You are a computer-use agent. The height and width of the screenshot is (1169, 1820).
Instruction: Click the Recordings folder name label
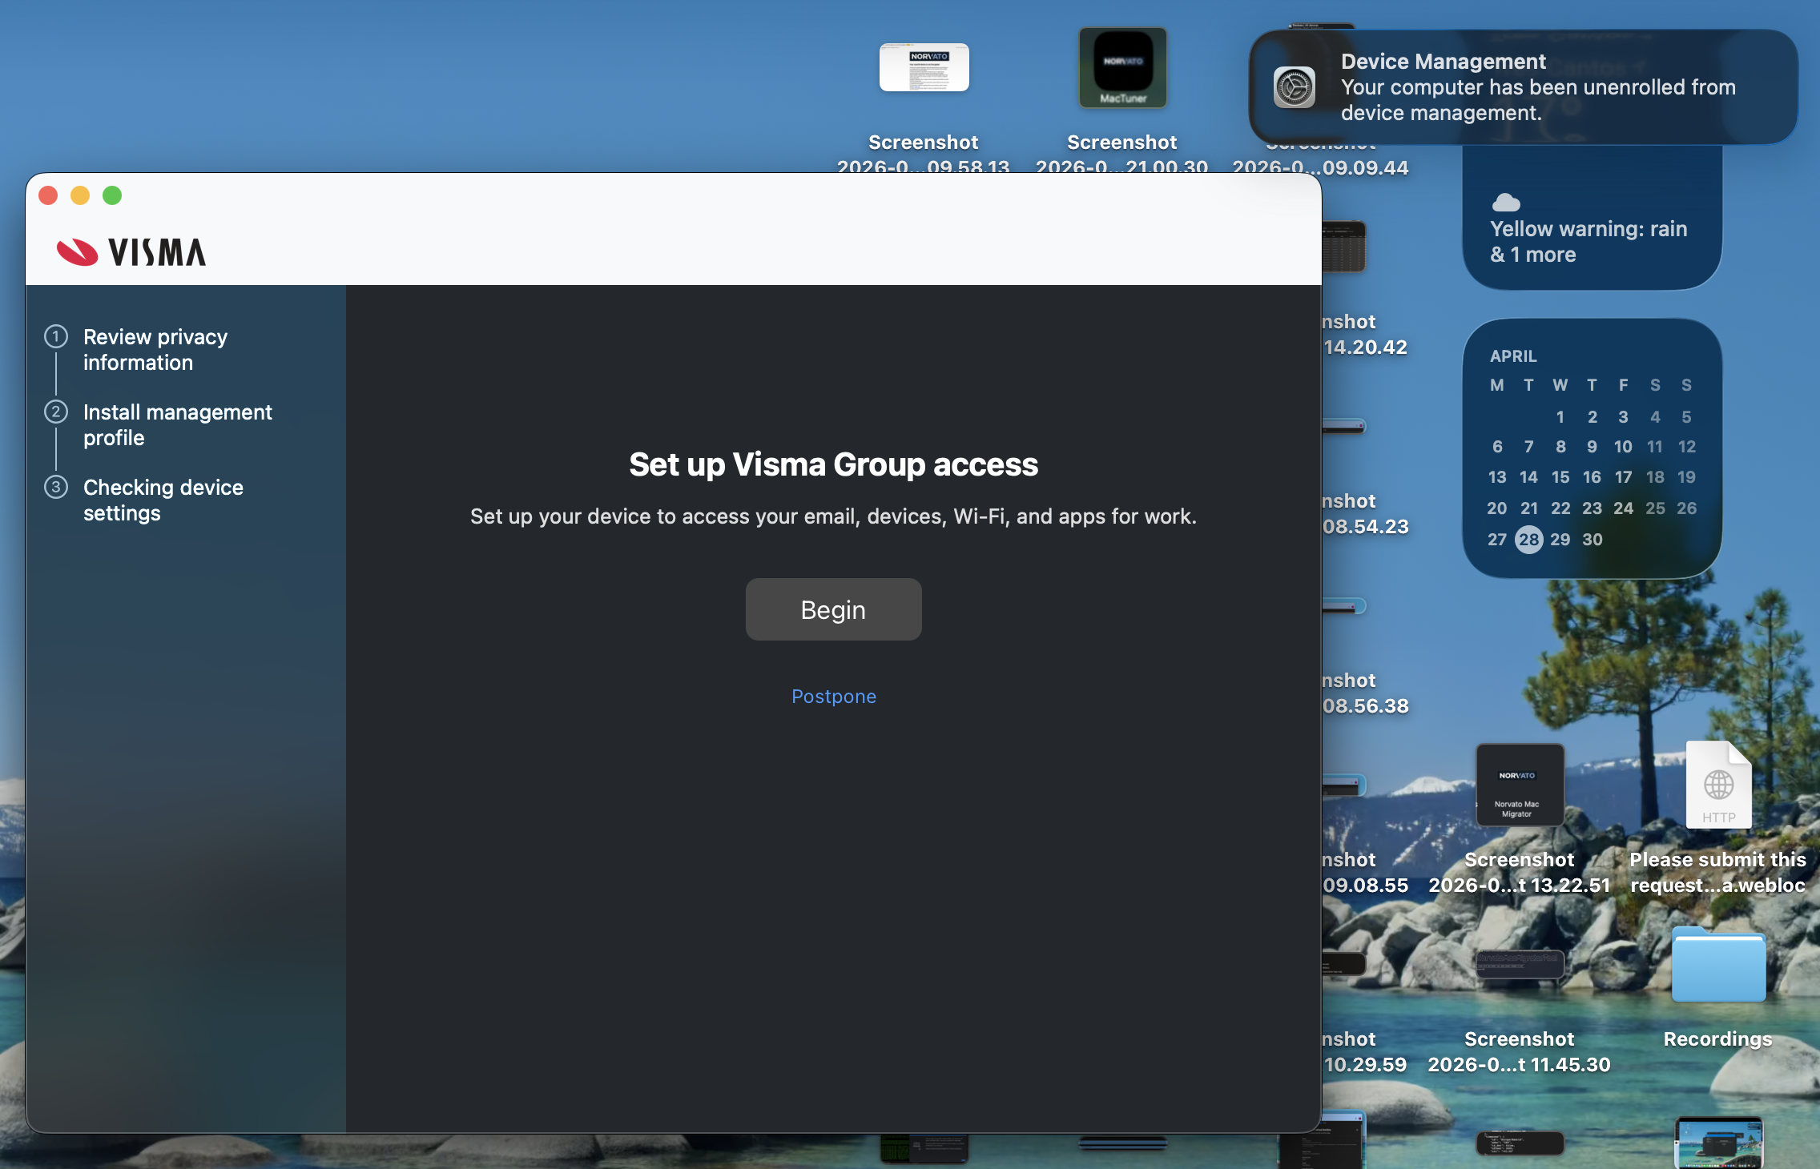click(1718, 1039)
